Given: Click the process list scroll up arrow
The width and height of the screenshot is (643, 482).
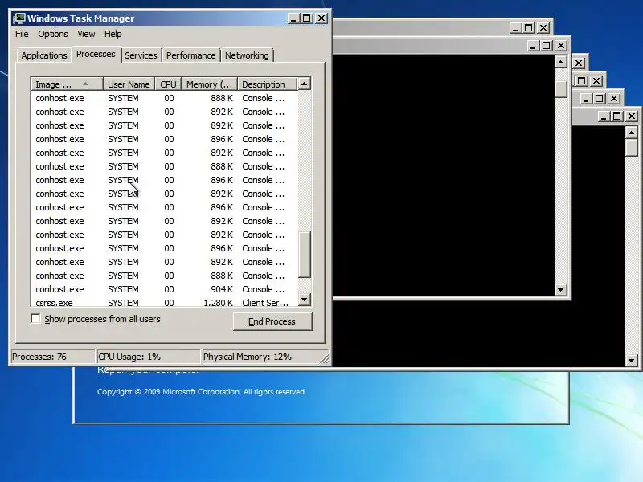Looking at the screenshot, I should click(x=304, y=84).
